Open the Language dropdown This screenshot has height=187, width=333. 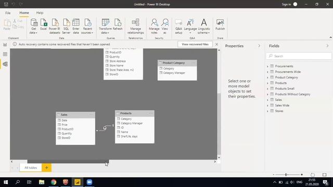[190, 26]
